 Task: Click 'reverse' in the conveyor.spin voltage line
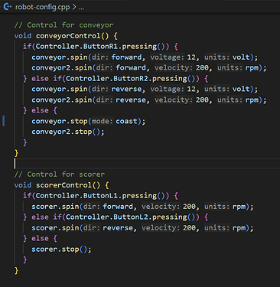coord(126,89)
